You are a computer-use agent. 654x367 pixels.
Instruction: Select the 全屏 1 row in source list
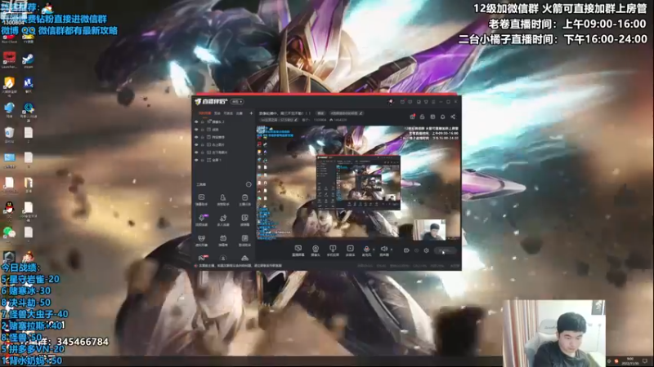tap(223, 160)
